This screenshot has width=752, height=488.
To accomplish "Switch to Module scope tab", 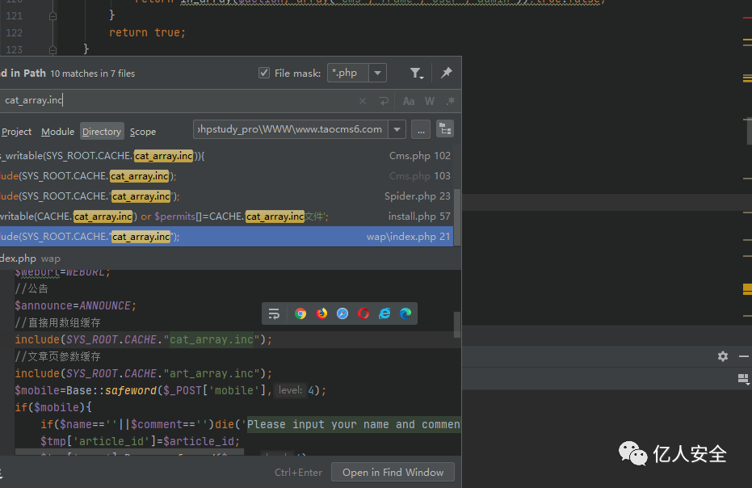I will point(57,132).
